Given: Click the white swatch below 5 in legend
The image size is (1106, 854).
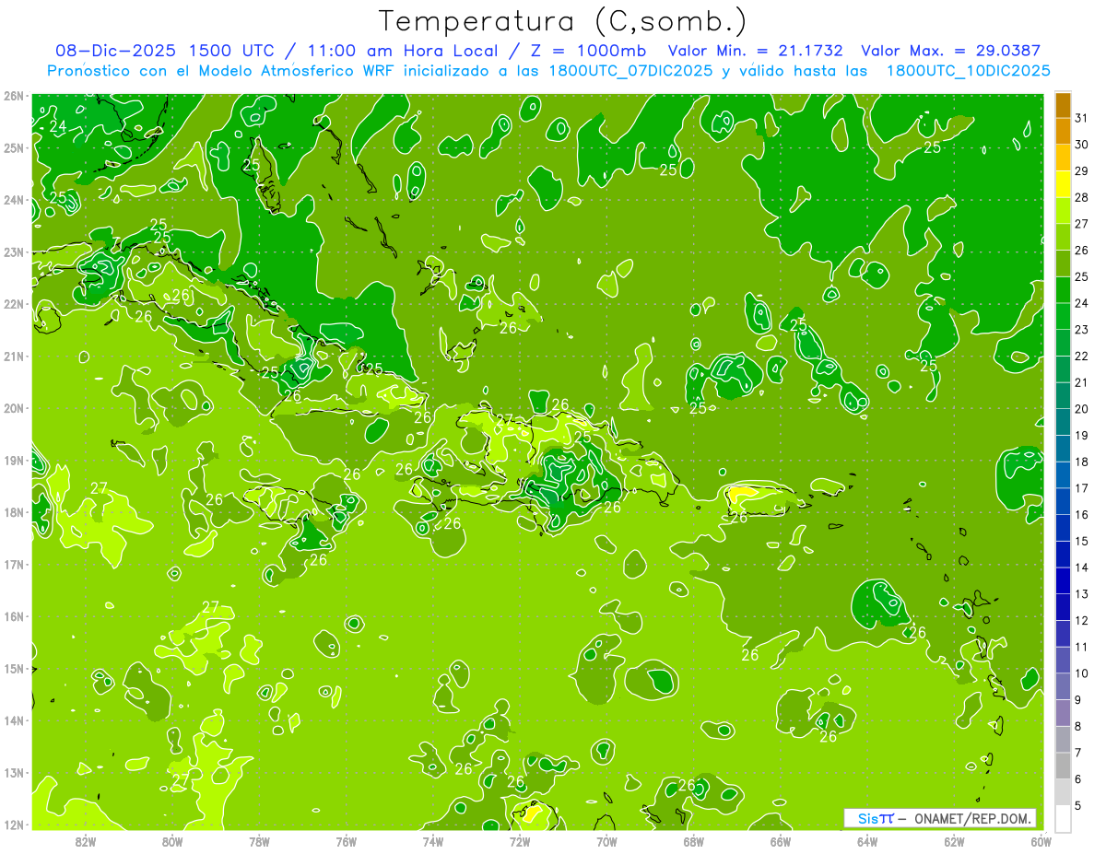Looking at the screenshot, I should (x=1063, y=818).
